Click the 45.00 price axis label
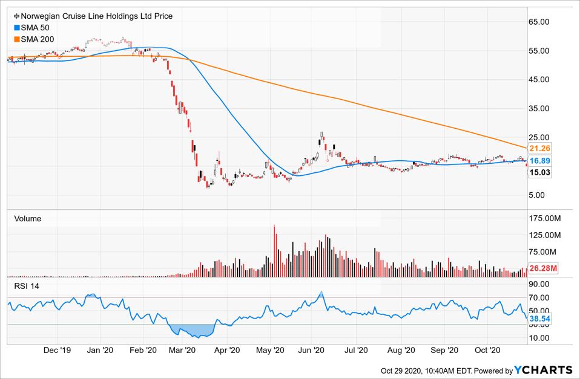Image resolution: width=580 pixels, height=379 pixels. [539, 79]
